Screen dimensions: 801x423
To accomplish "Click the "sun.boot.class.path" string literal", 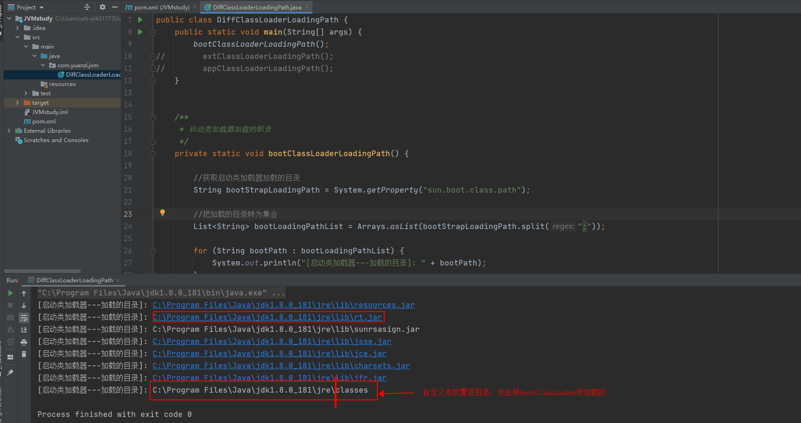I will (x=472, y=190).
